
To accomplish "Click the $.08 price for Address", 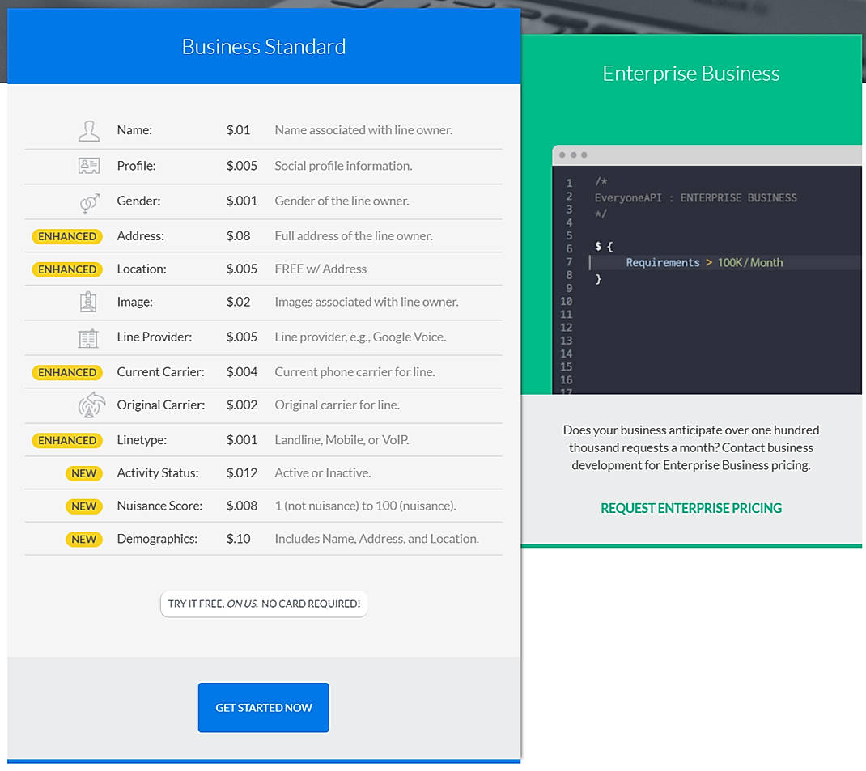I will tap(238, 236).
